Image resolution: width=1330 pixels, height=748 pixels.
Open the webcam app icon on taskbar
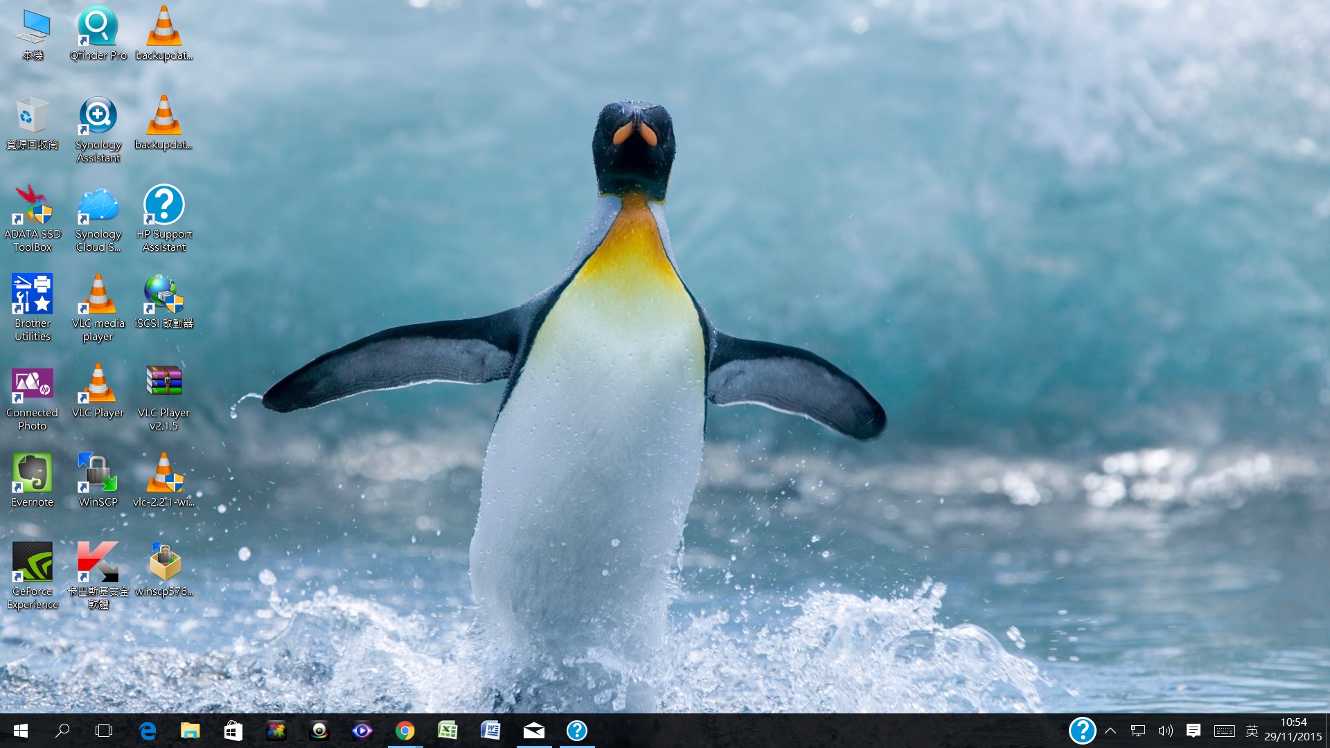pos(319,731)
